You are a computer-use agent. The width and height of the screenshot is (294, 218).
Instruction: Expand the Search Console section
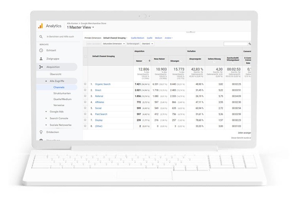coord(46,119)
